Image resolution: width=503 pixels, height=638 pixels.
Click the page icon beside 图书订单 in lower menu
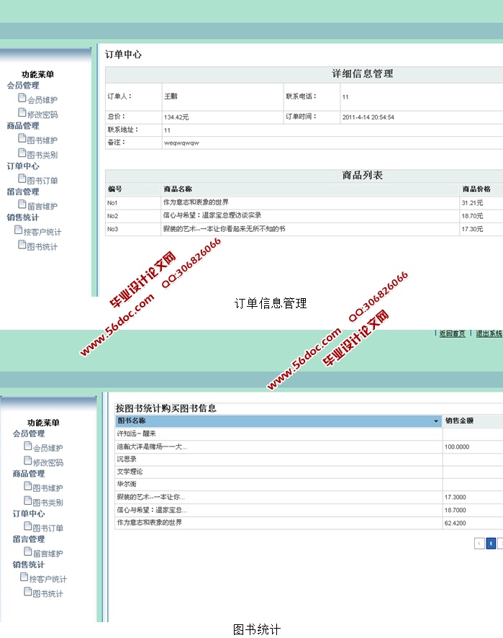pos(28,527)
